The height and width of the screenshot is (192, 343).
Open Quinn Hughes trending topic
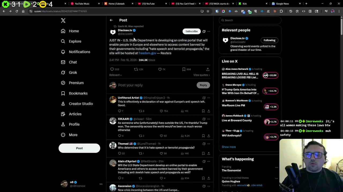click(231, 182)
